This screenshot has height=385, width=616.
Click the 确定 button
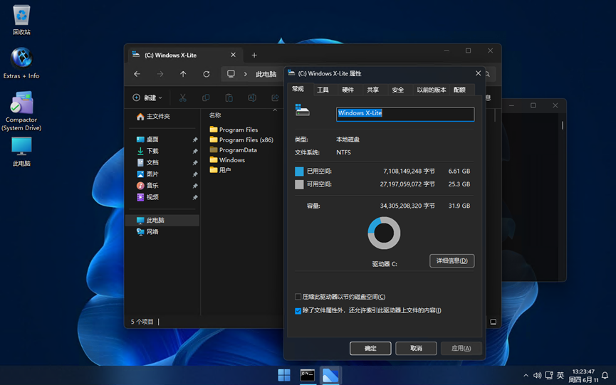(x=370, y=348)
